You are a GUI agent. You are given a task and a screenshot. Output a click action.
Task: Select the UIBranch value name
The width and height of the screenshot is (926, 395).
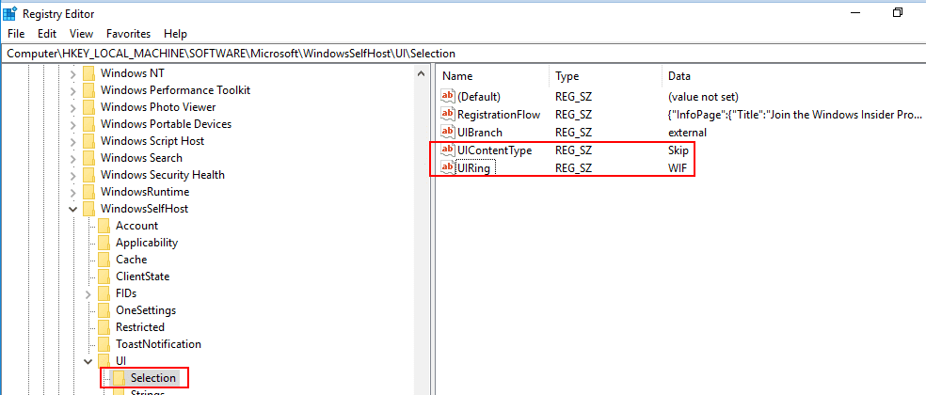(480, 133)
